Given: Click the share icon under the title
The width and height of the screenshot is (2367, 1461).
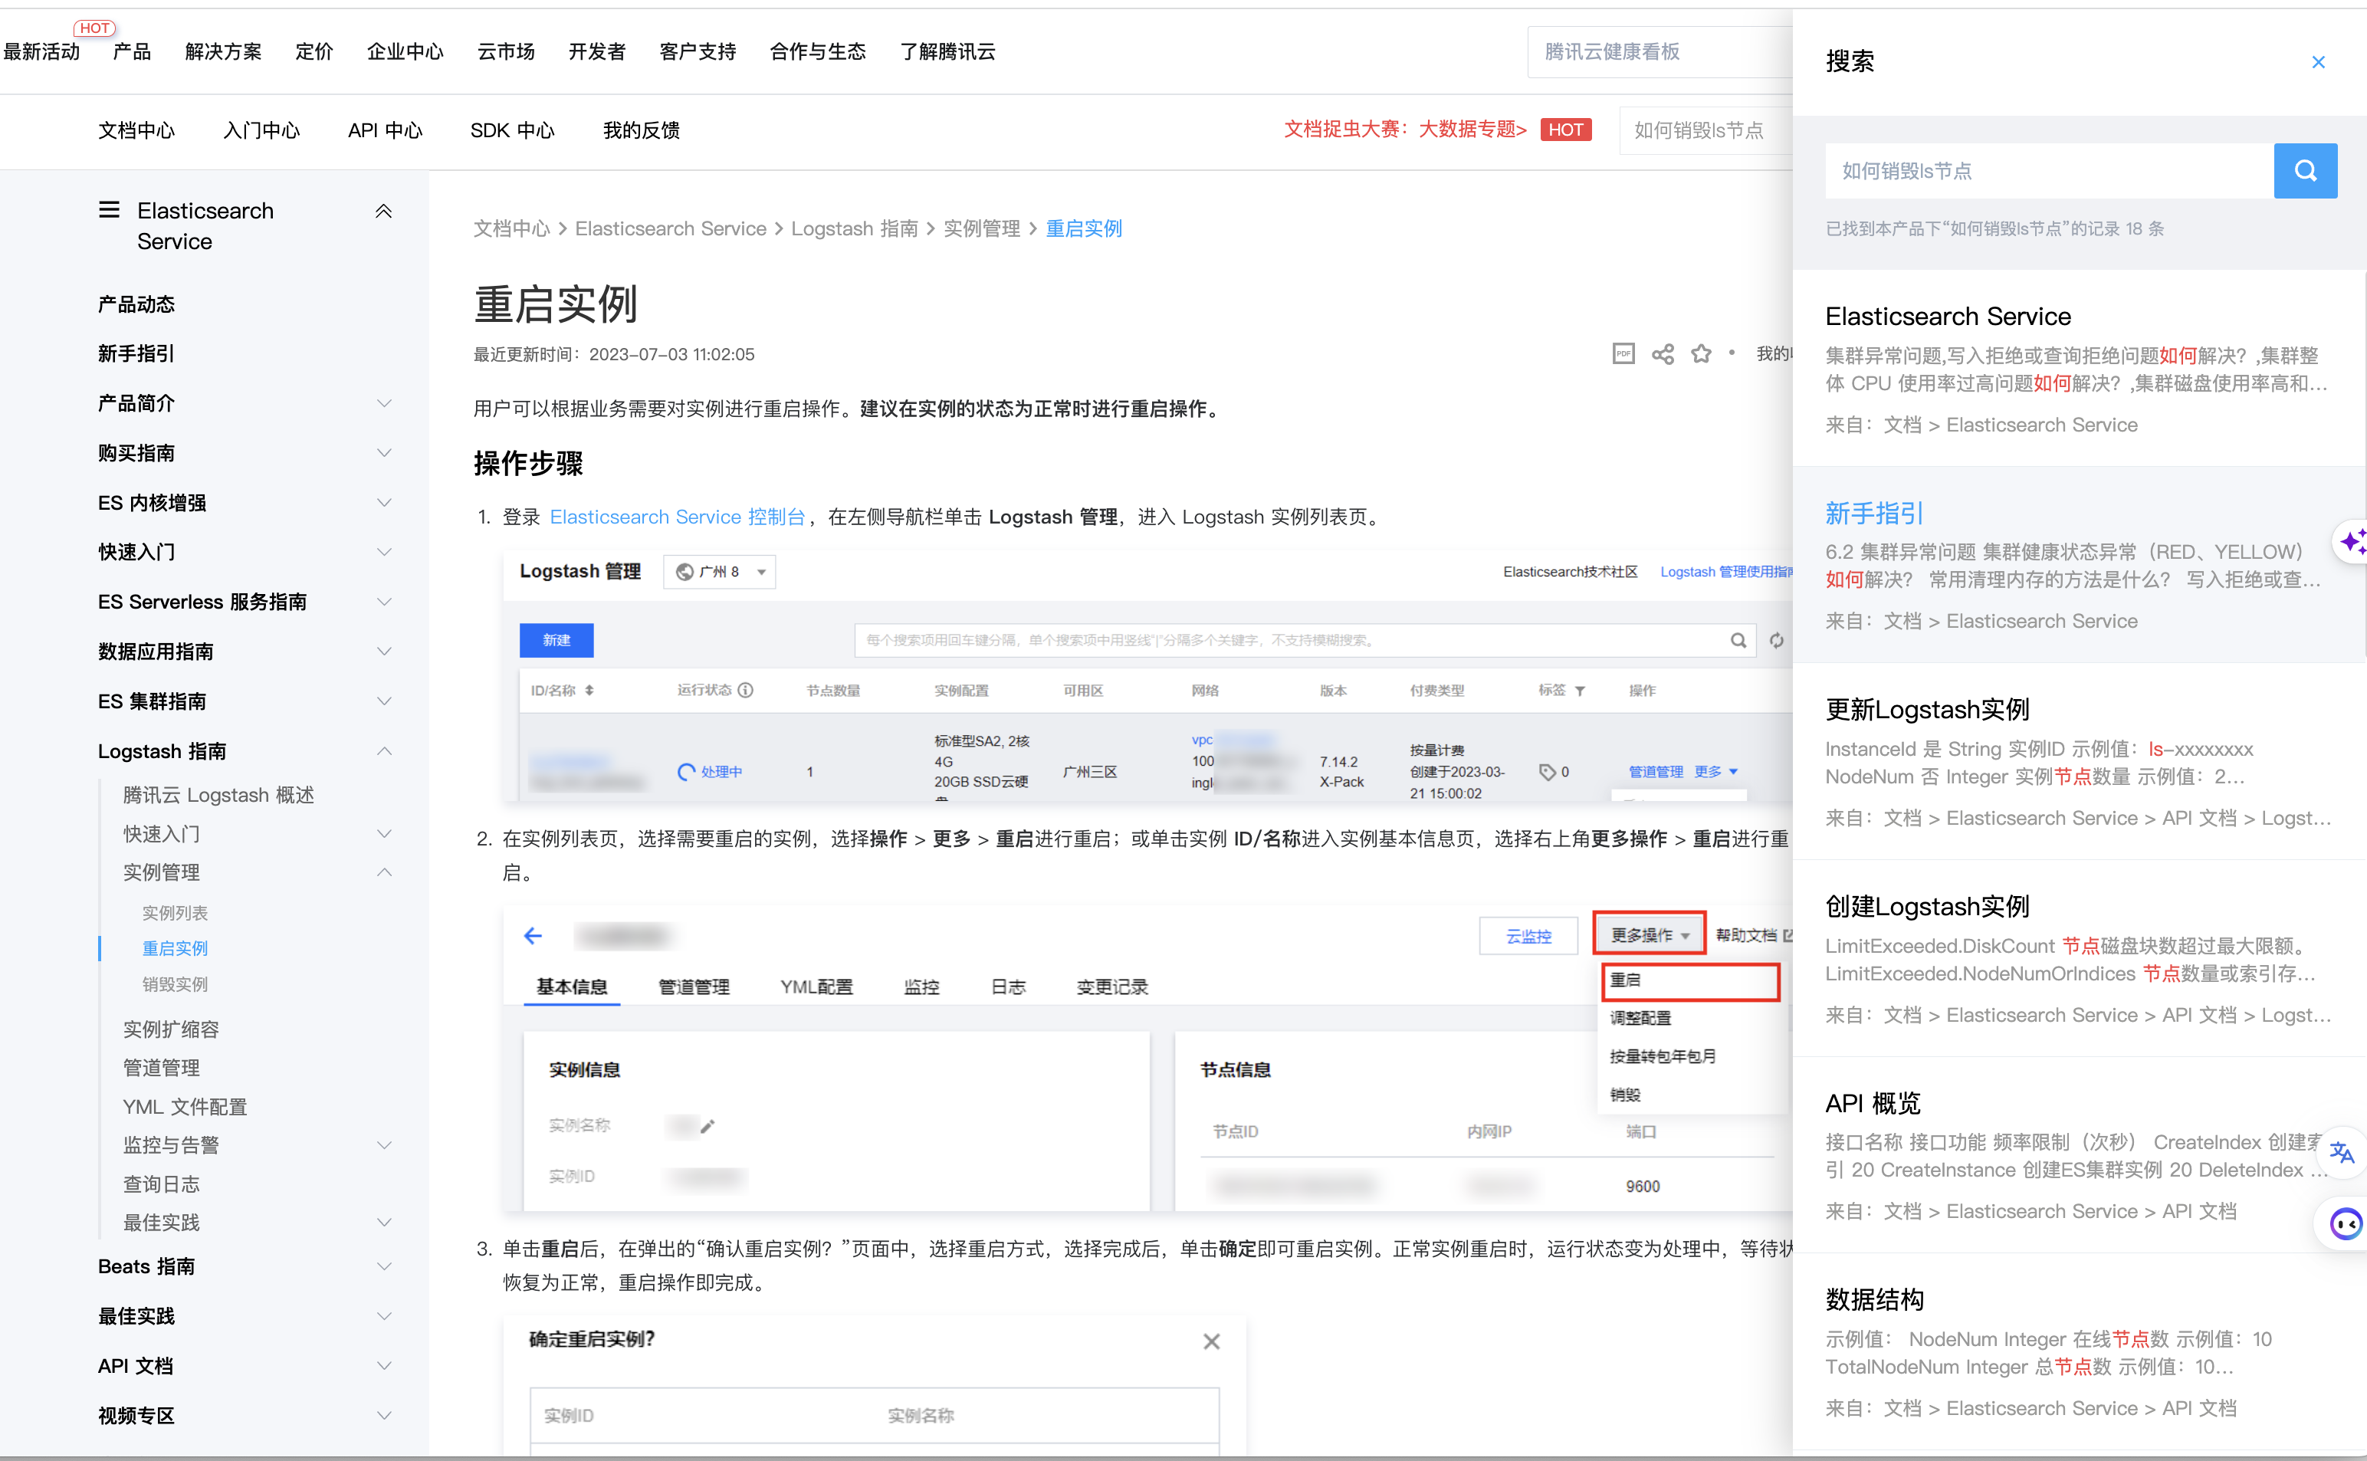Looking at the screenshot, I should (x=1662, y=353).
